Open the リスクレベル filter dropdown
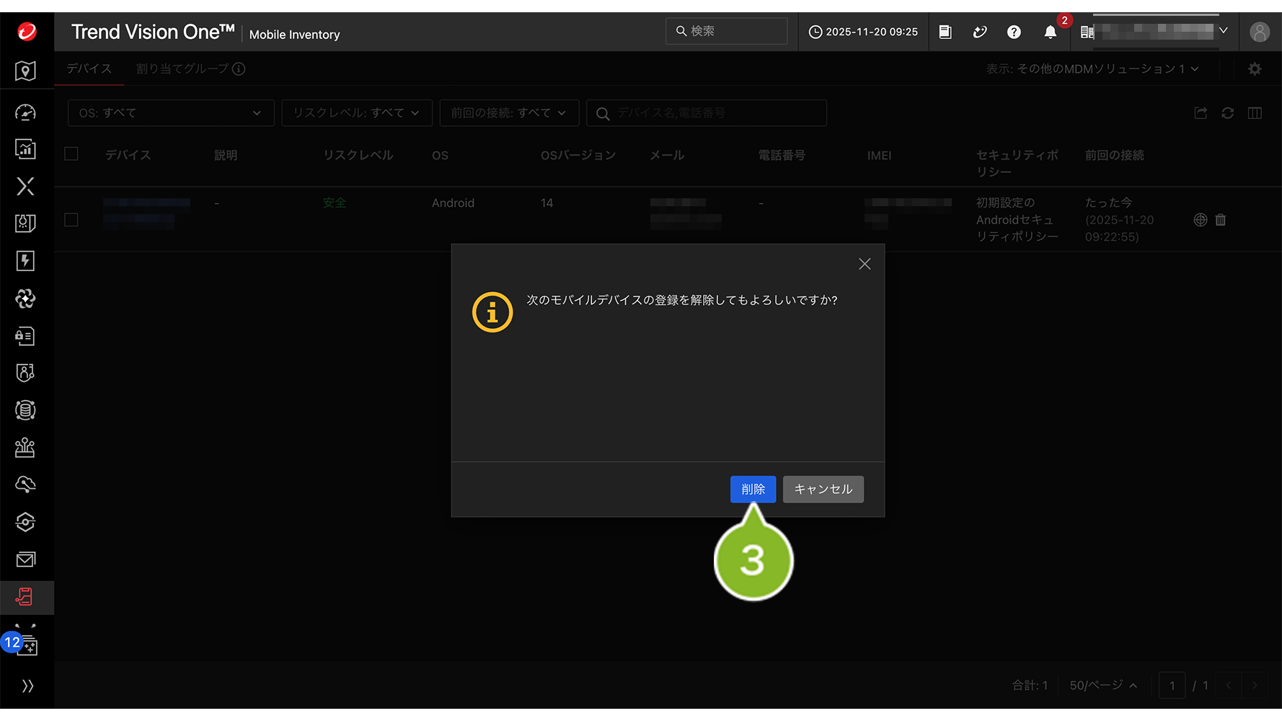This screenshot has width=1282, height=721. [x=356, y=113]
